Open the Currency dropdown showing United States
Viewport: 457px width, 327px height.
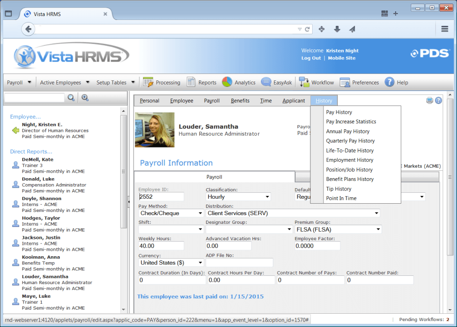coord(200,262)
